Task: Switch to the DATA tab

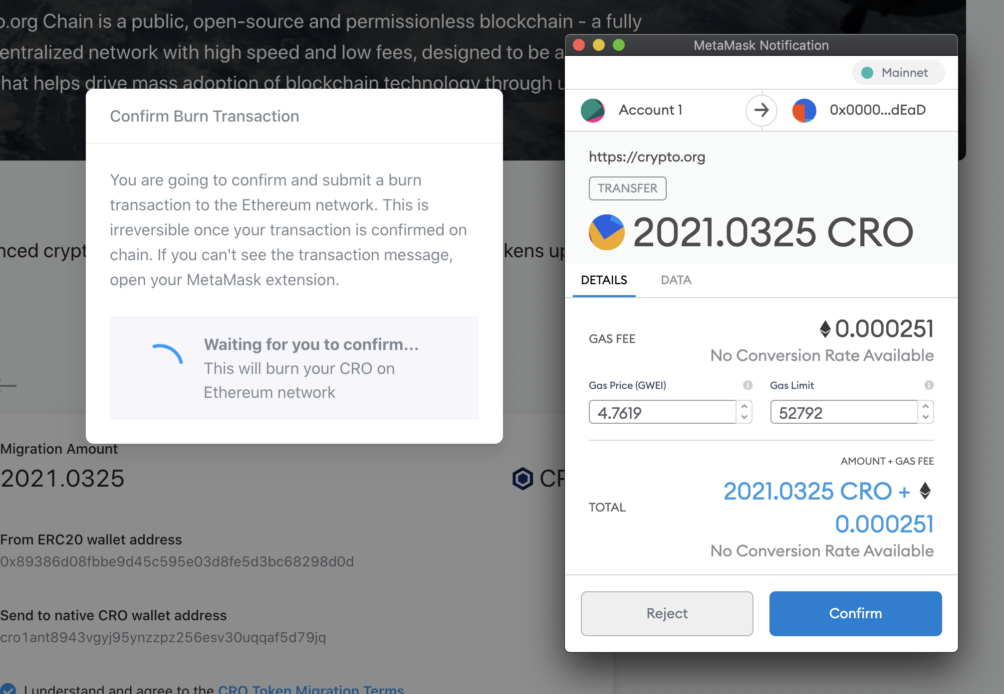Action: click(676, 280)
